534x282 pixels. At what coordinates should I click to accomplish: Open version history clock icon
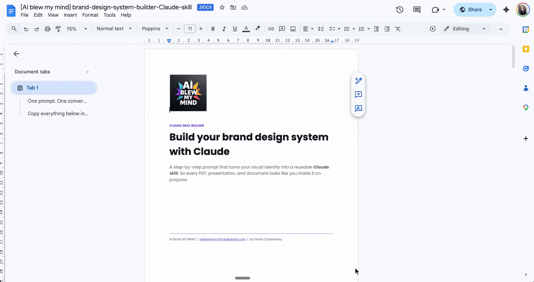[399, 10]
